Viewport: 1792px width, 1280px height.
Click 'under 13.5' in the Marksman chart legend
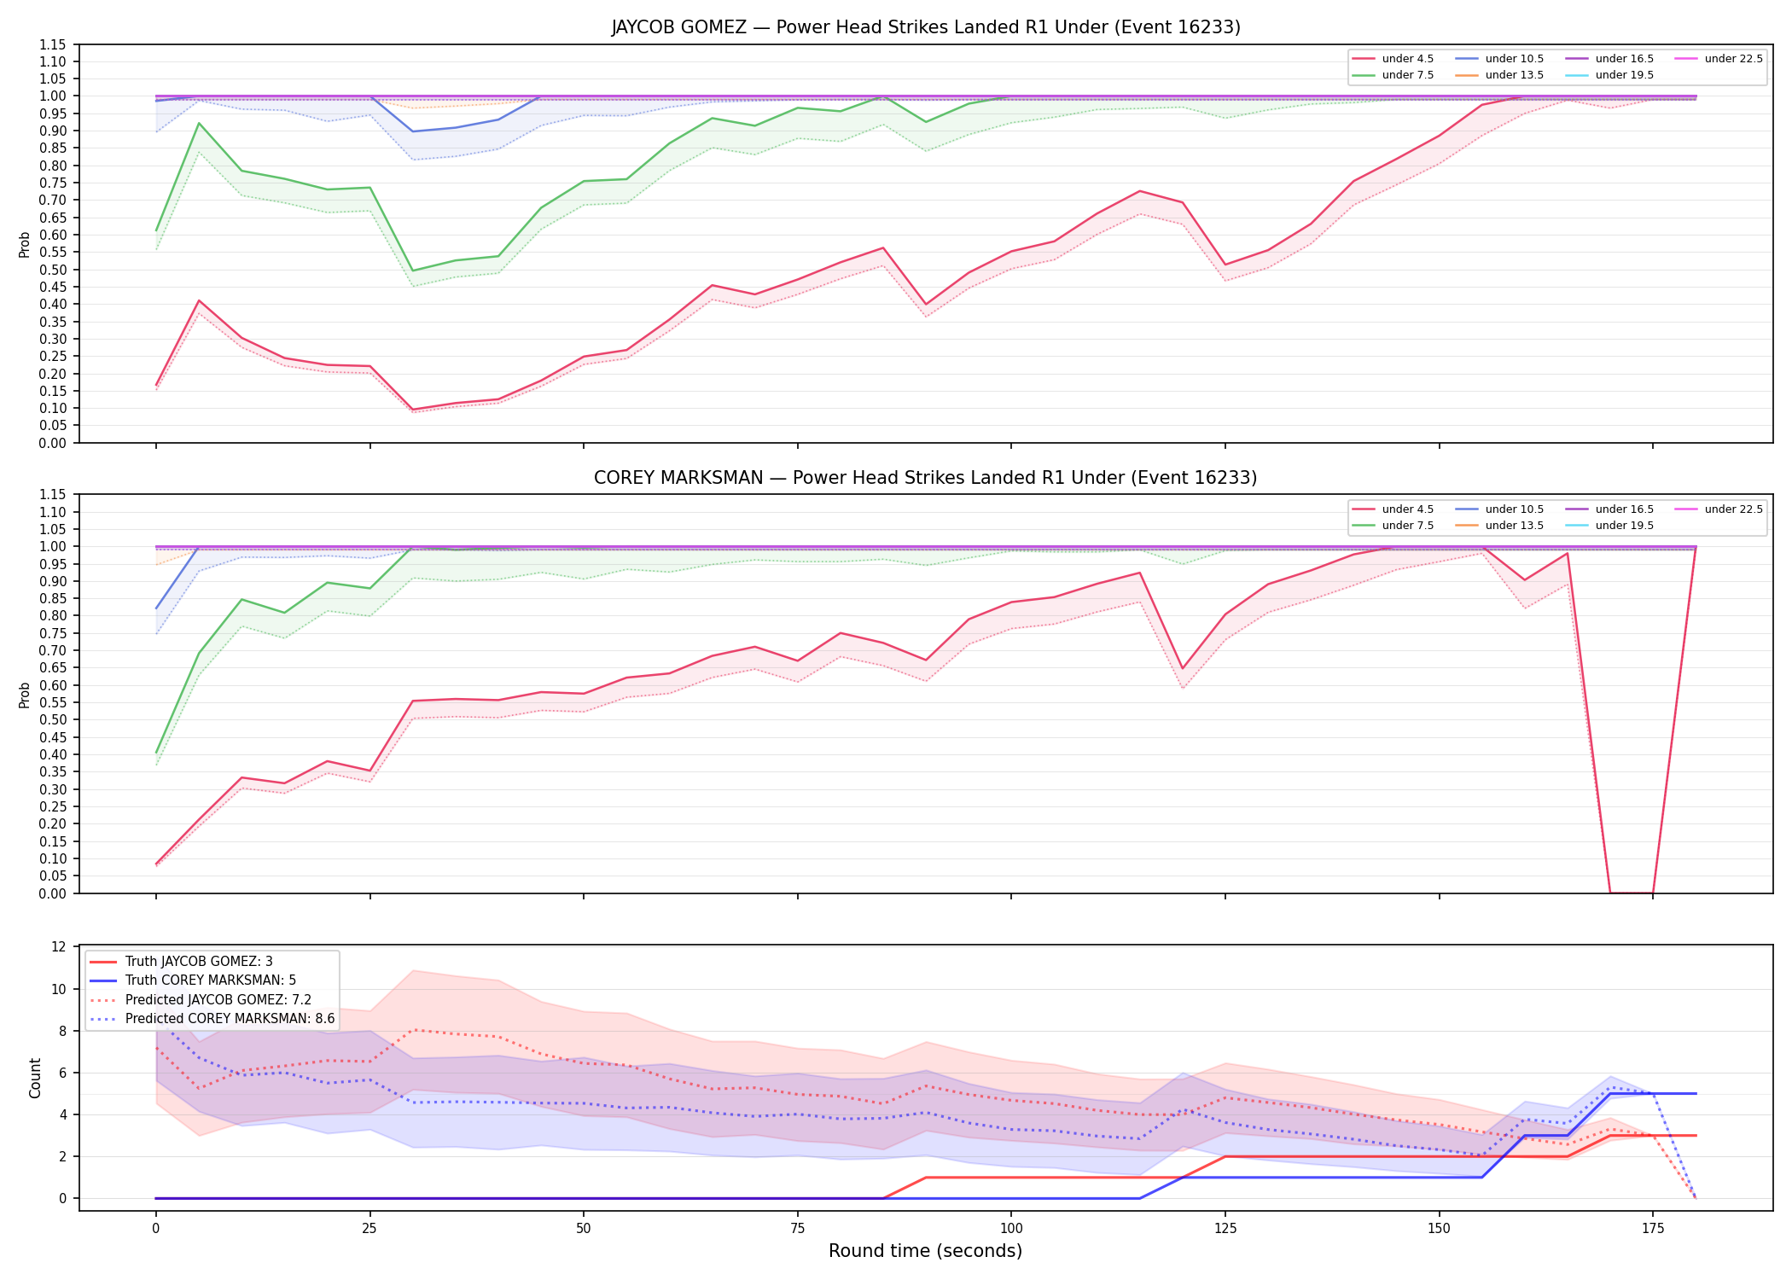click(x=1515, y=526)
